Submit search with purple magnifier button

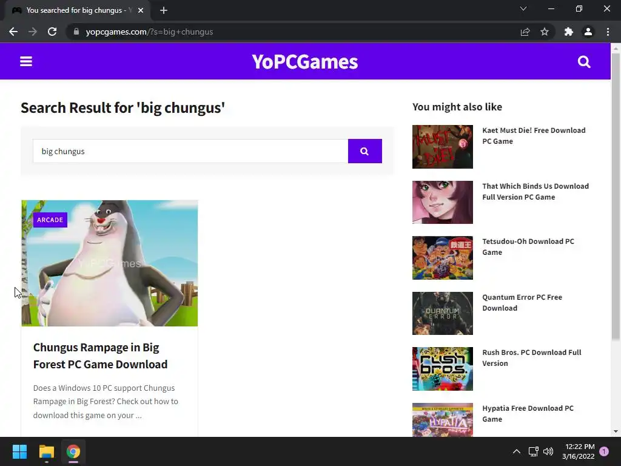pyautogui.click(x=364, y=151)
